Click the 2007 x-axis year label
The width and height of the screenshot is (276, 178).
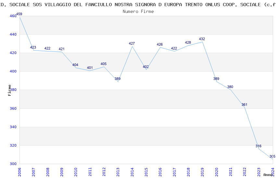pos(33,172)
